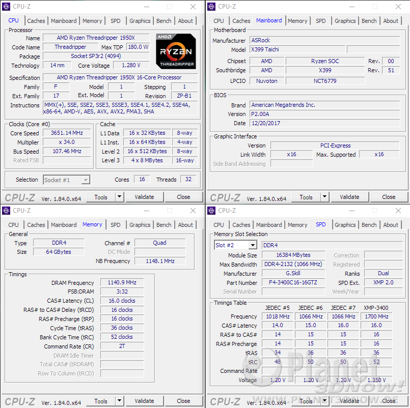Open Tools dropdown arrow in SPD window
410x408 pixels.
coord(325,401)
